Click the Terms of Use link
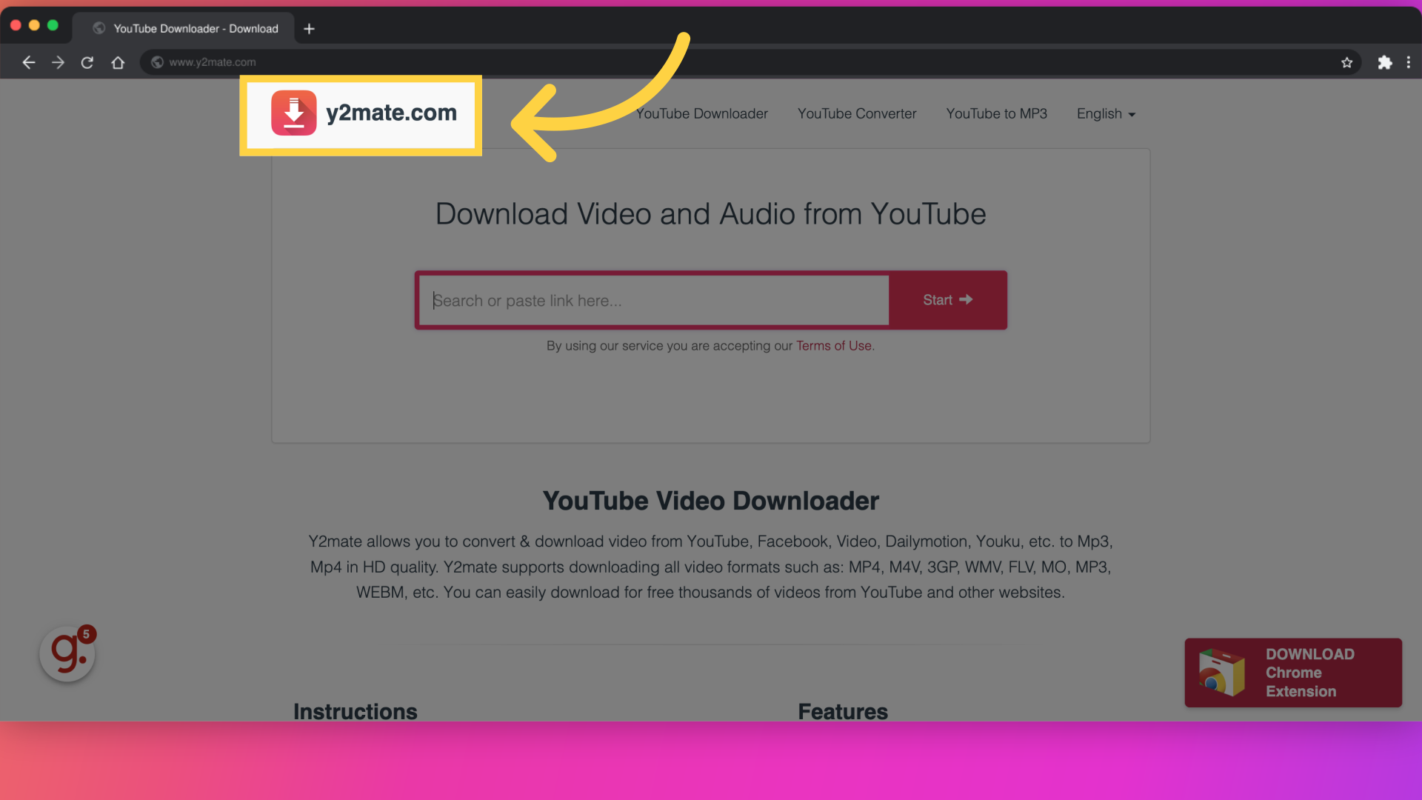Image resolution: width=1422 pixels, height=800 pixels. tap(833, 344)
